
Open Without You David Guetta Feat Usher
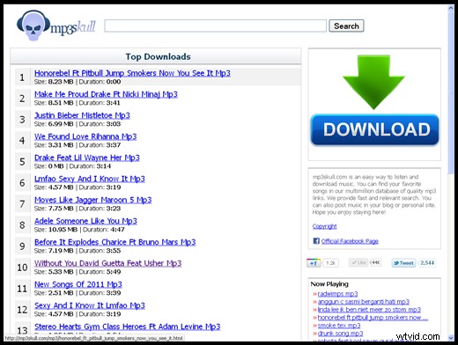point(108,263)
